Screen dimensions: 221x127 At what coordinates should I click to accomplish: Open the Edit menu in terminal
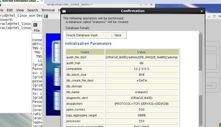tap(10, 10)
